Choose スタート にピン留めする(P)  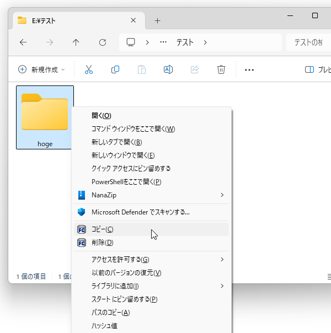[151, 299]
